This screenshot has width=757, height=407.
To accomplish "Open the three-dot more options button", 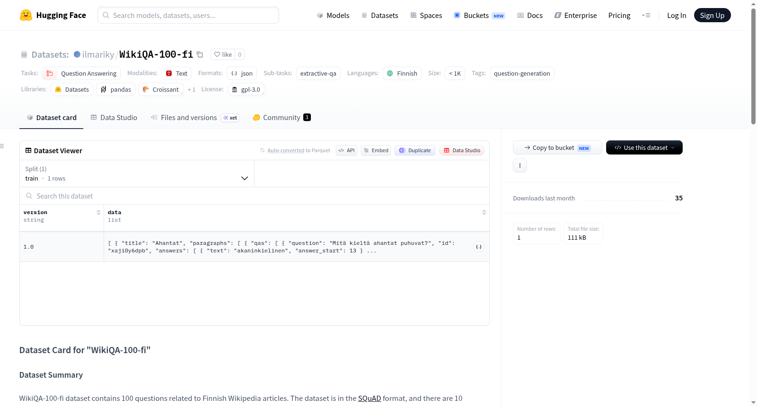I will pos(520,165).
